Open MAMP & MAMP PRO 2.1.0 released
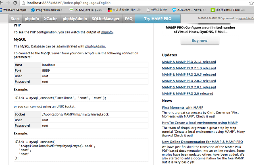This screenshot has width=254, height=165. pos(189,68)
